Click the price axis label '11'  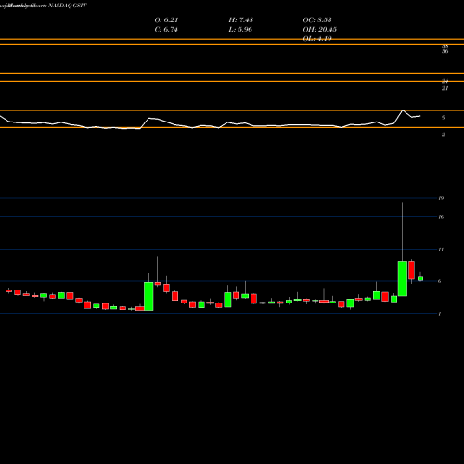click(x=441, y=250)
